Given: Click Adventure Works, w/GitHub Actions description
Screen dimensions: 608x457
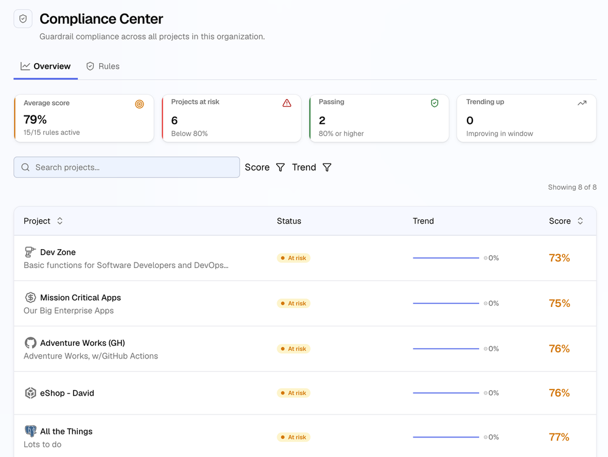Looking at the screenshot, I should [91, 356].
